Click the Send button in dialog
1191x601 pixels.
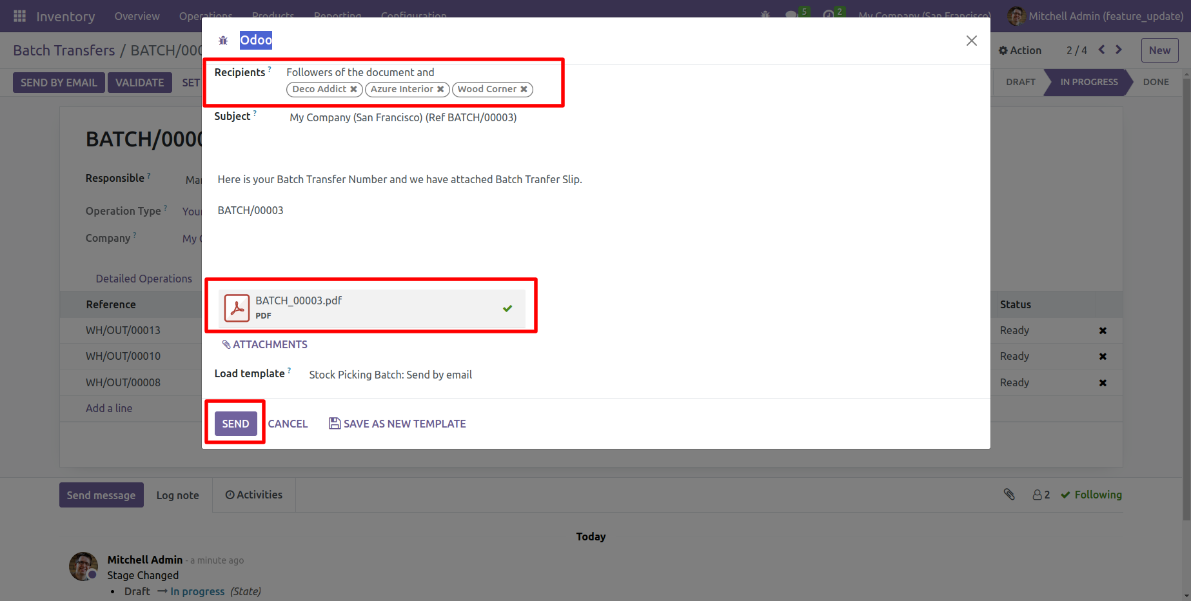point(235,424)
